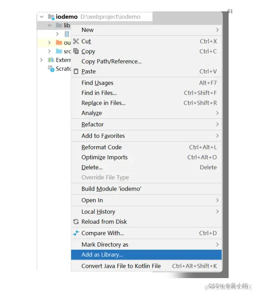This screenshot has width=254, height=292.
Task: Open the Refactor submenu arrow
Action: coord(217,124)
